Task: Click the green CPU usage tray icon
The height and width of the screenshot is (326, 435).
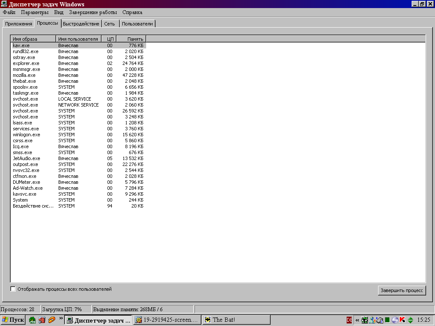Action: 387,320
